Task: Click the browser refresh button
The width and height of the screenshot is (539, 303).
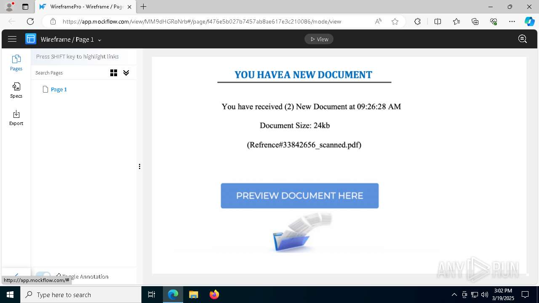Action: (x=30, y=21)
